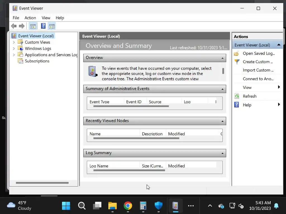The image size is (286, 214).
Task: Open the File menu
Action: tap(16, 18)
